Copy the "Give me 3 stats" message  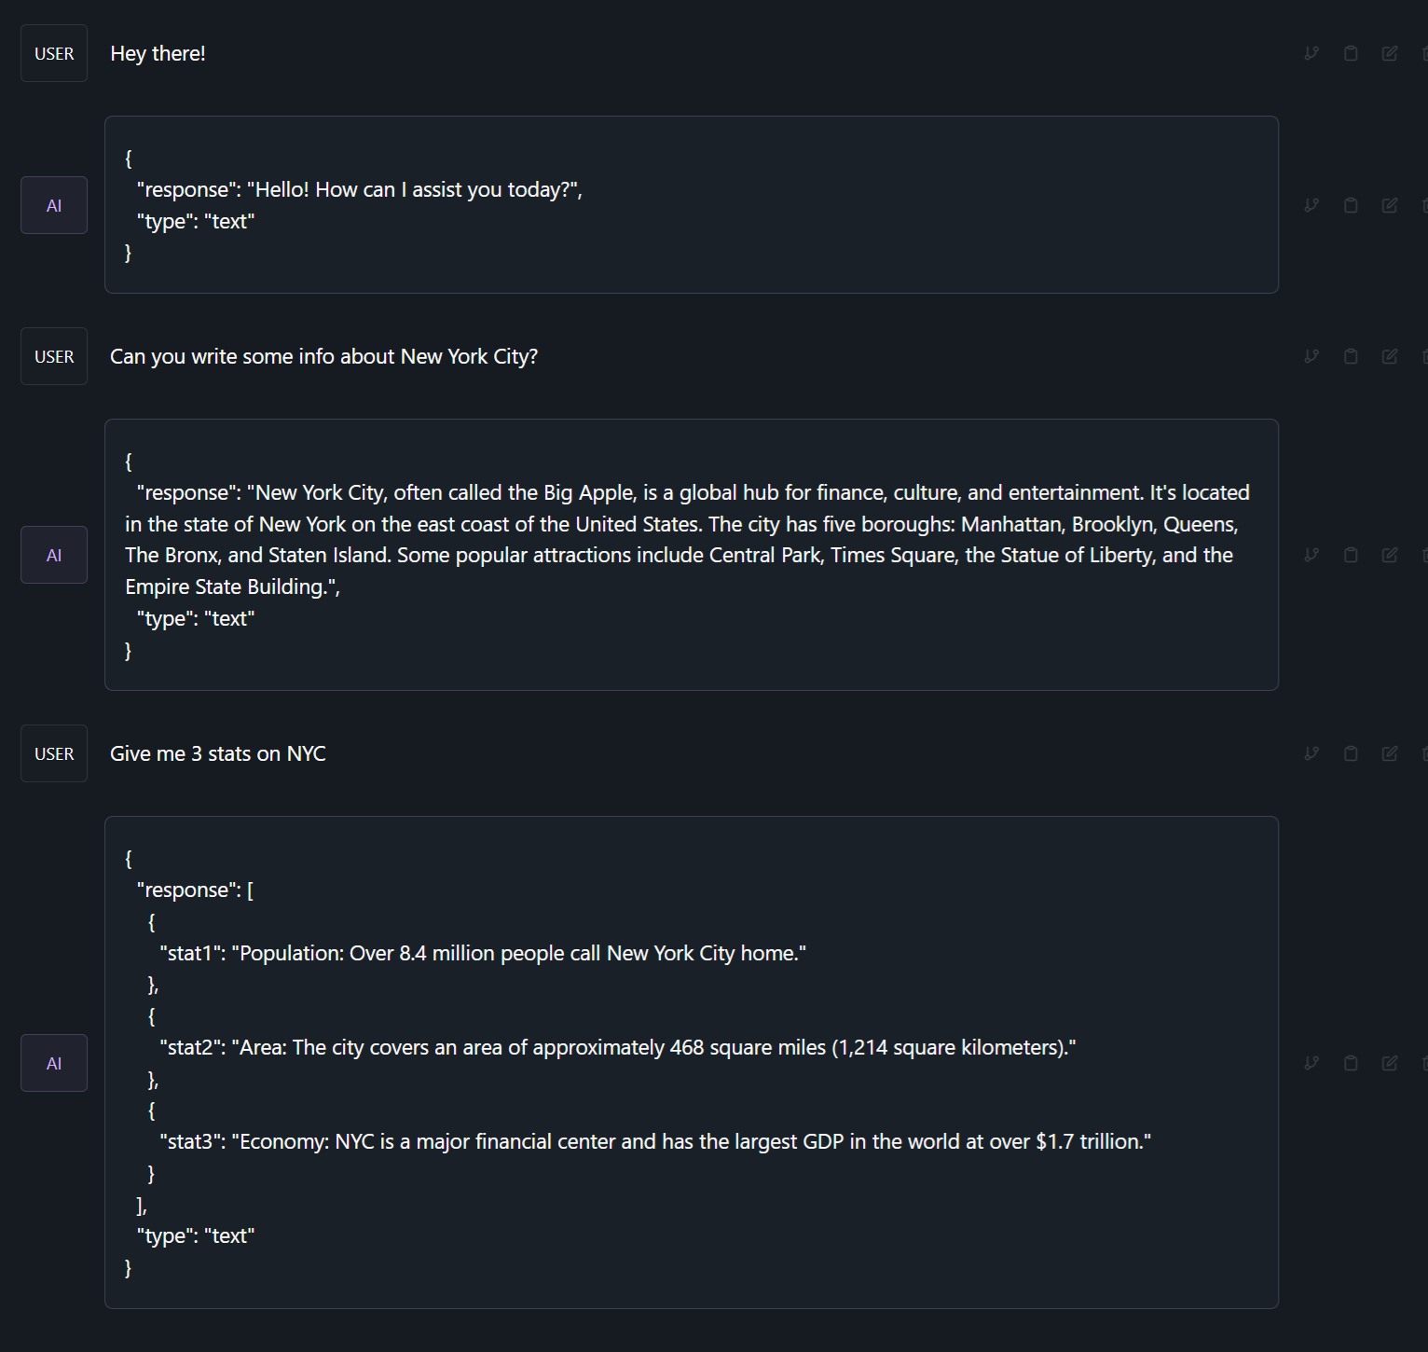(x=1351, y=753)
